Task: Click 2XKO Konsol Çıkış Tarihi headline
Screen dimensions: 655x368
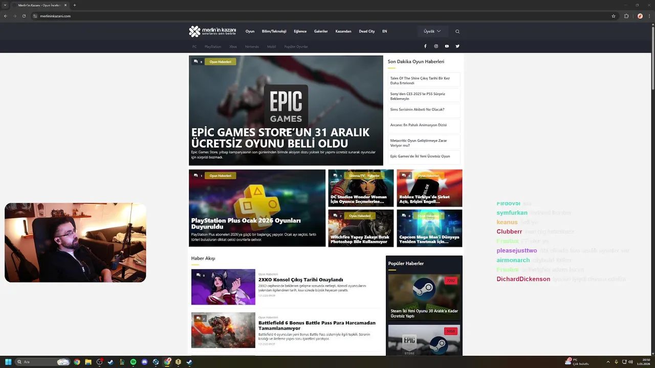Action: pos(300,280)
